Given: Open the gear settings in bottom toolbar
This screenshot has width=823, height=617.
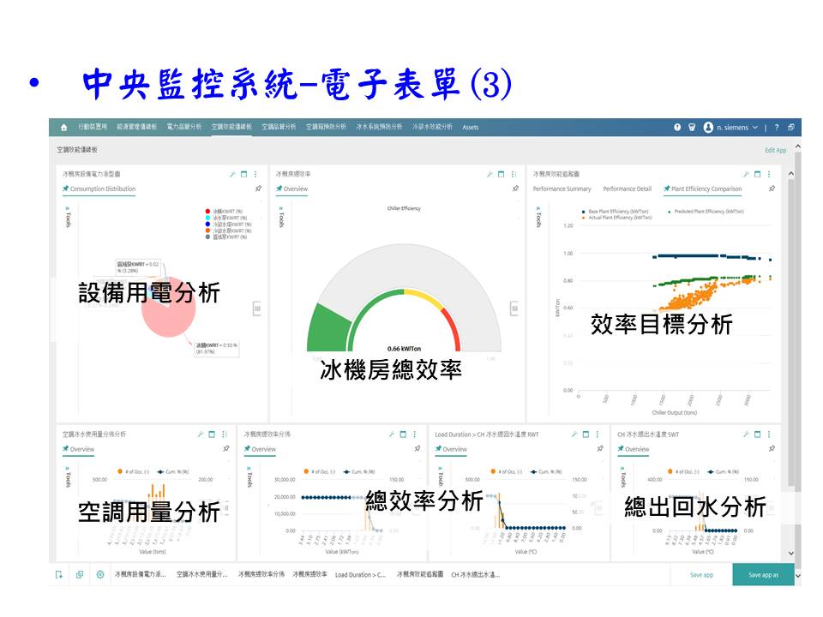Looking at the screenshot, I should click(x=100, y=575).
